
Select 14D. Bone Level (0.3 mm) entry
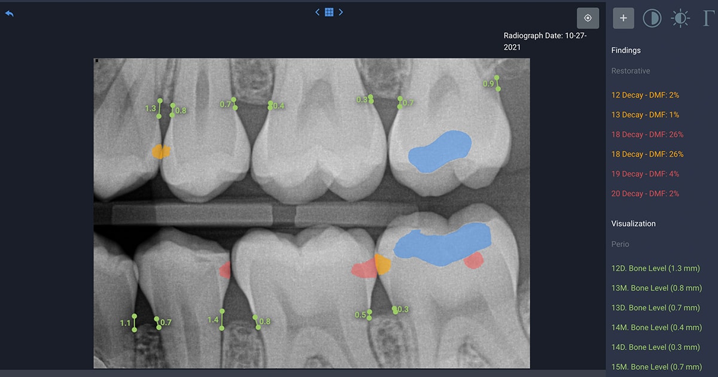coord(655,348)
